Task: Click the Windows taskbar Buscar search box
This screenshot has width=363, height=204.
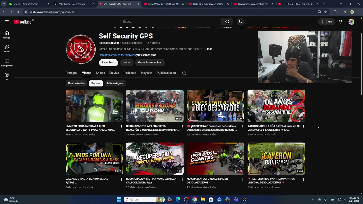Action: pyautogui.click(x=144, y=199)
